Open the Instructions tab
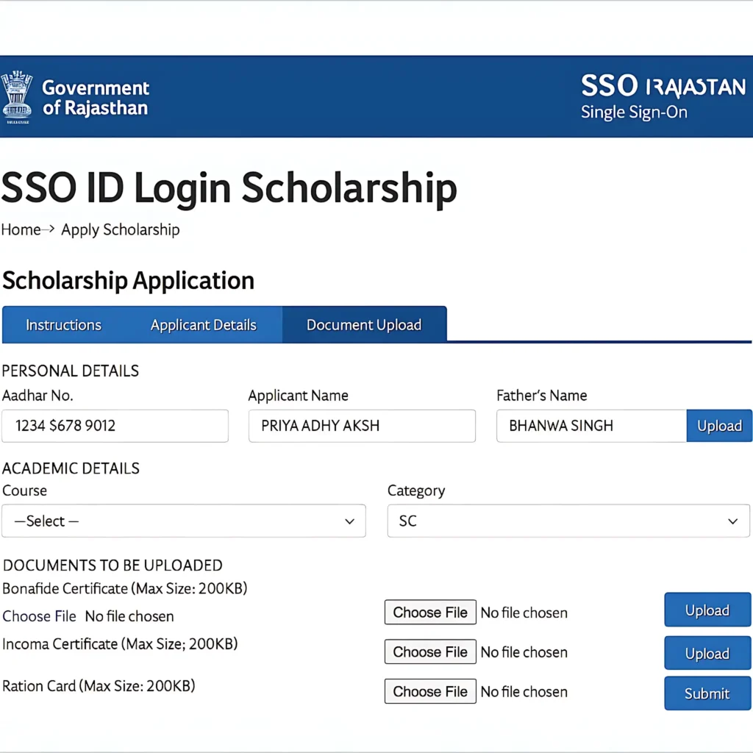753x753 pixels. coord(63,324)
